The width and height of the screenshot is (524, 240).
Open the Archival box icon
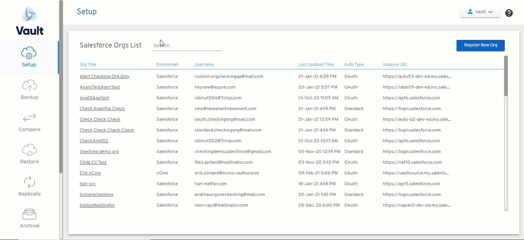pos(30,214)
